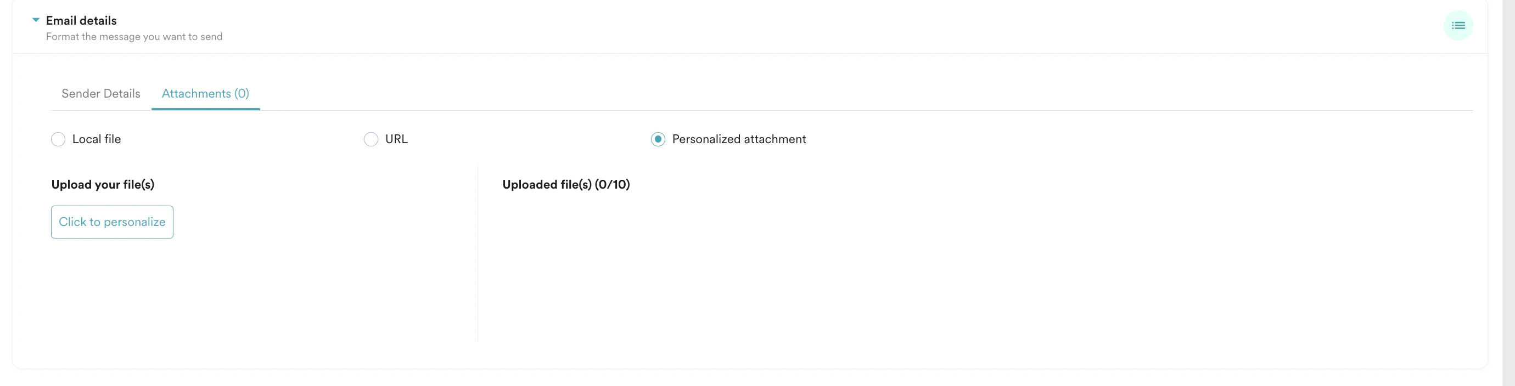1515x386 pixels.
Task: Click the Uploaded file(s) (0/10) label
Action: tap(566, 184)
